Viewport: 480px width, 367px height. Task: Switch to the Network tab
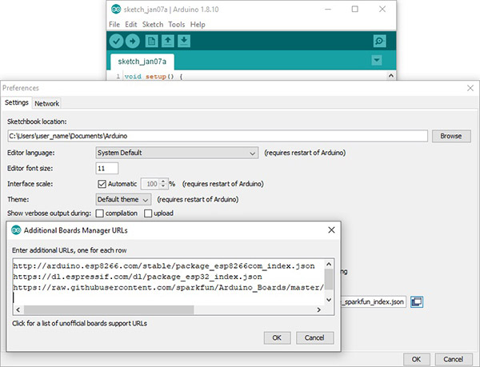pos(46,103)
